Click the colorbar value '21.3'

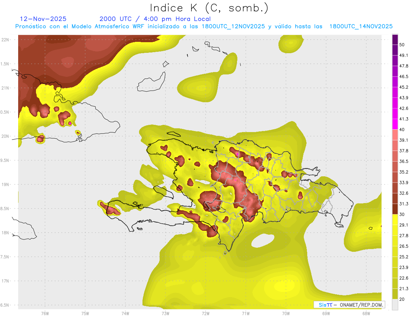click(x=403, y=289)
